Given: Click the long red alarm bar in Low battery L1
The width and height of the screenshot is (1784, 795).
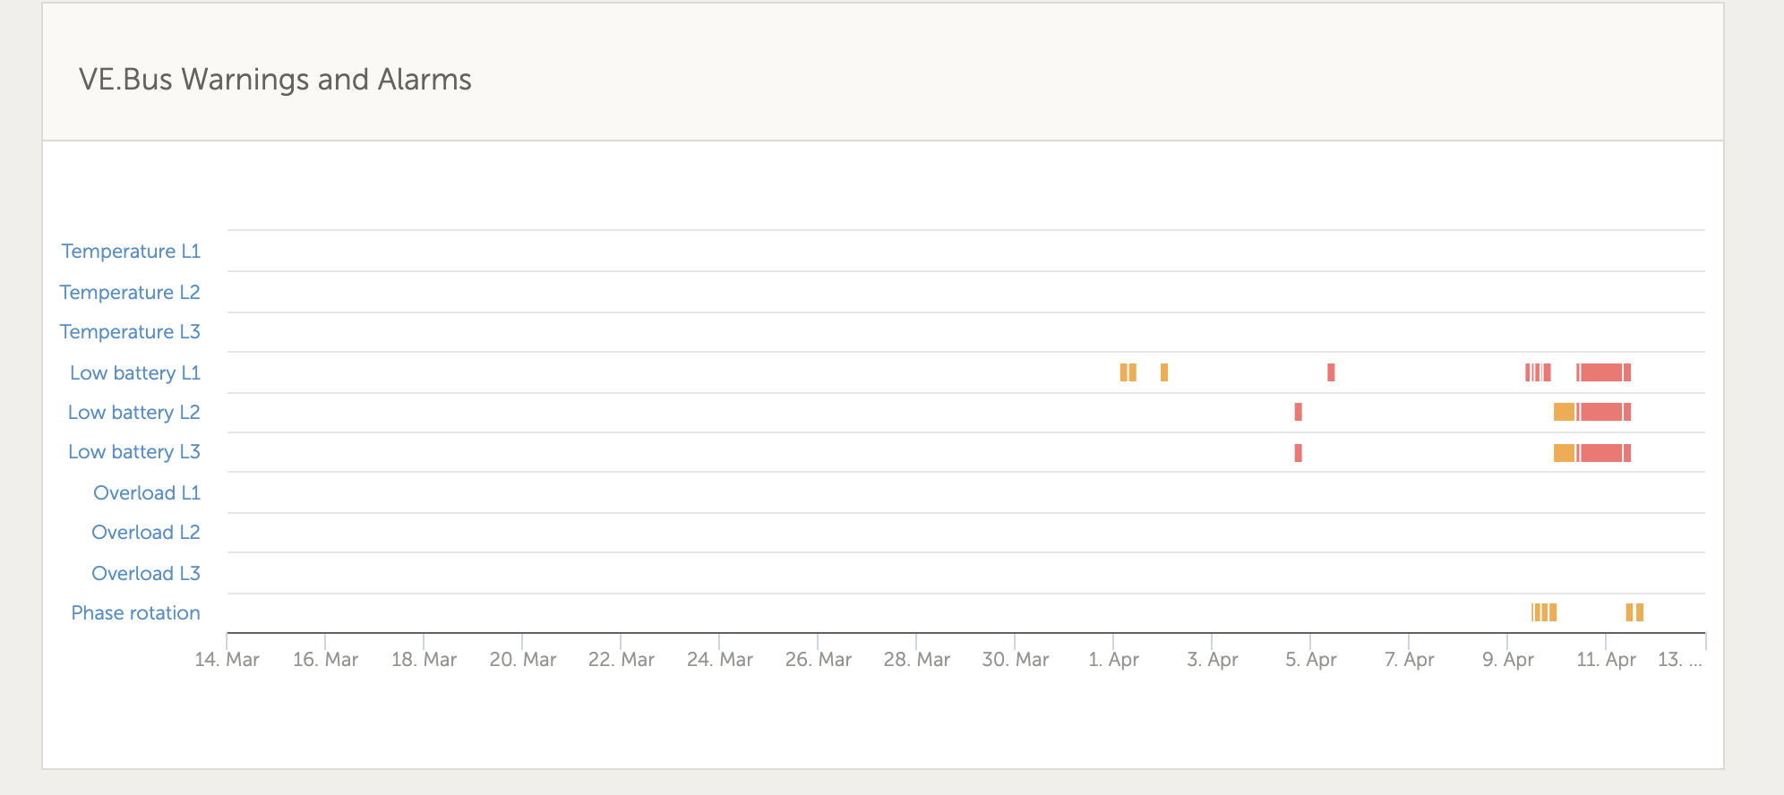Looking at the screenshot, I should pyautogui.click(x=1602, y=372).
